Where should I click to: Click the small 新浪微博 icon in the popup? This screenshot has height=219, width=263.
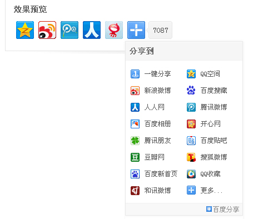(x=135, y=91)
